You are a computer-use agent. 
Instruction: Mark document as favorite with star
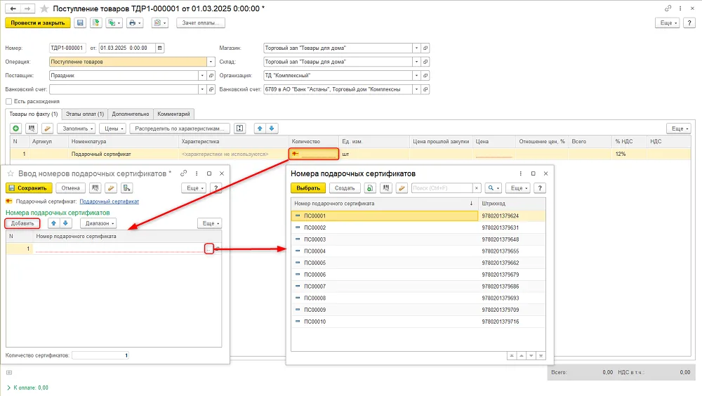point(44,8)
